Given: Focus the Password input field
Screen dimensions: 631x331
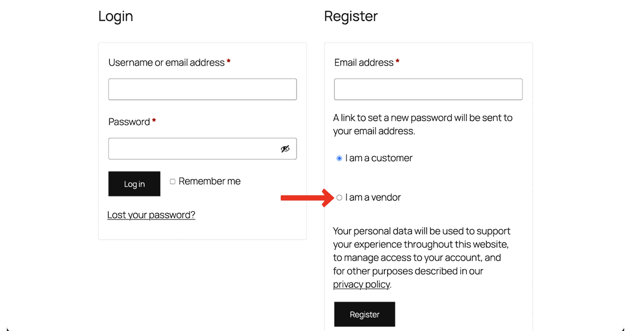Looking at the screenshot, I should (195, 149).
